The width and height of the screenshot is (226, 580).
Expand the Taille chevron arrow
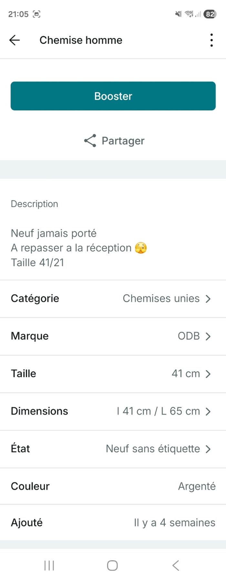pos(208,374)
